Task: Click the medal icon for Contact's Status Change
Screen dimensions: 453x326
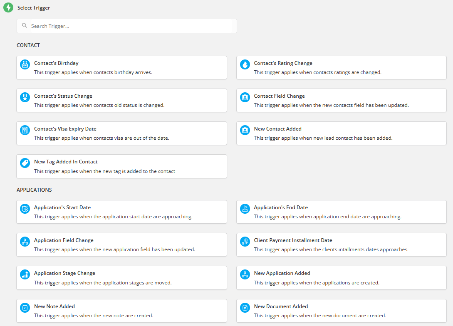Action: (25, 97)
